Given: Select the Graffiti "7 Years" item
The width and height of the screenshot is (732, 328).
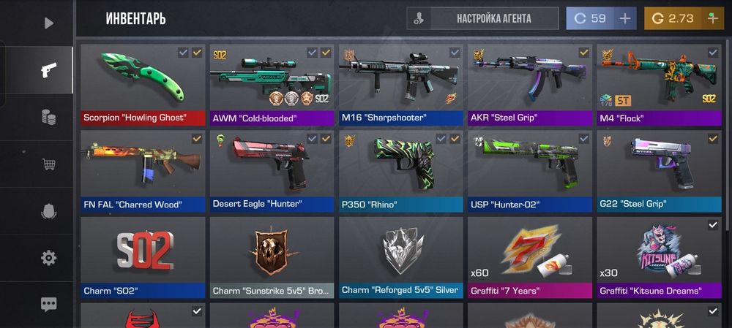Looking at the screenshot, I should click(530, 257).
